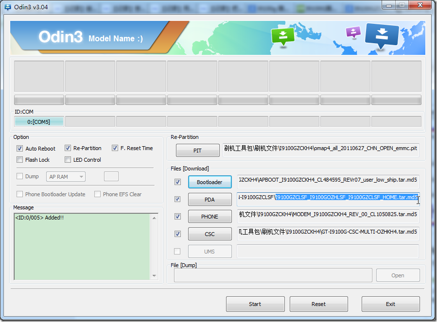Screen dimensions: 437x322
Task: Enable Phone Bootloader Update checkbox
Action: point(19,194)
